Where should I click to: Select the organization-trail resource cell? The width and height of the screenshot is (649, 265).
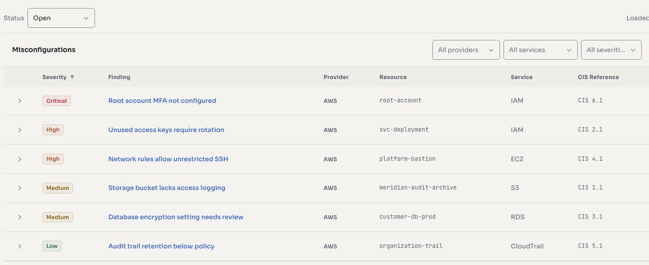(411, 246)
